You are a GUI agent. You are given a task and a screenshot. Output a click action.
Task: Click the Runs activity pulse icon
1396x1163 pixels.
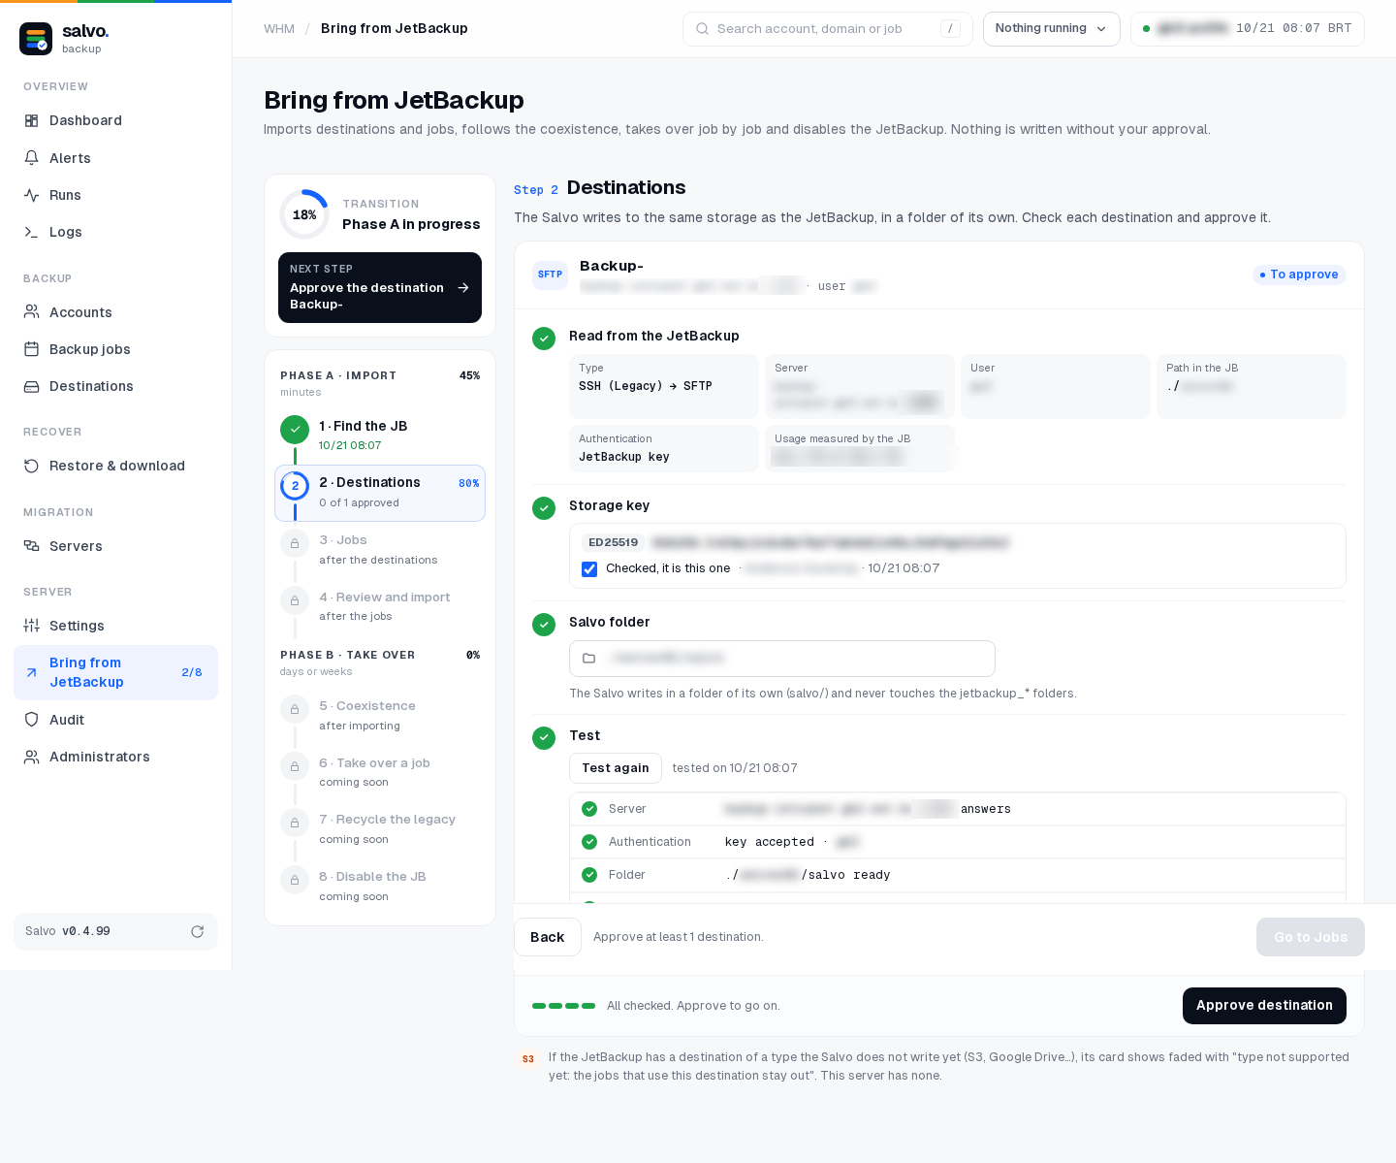click(31, 195)
